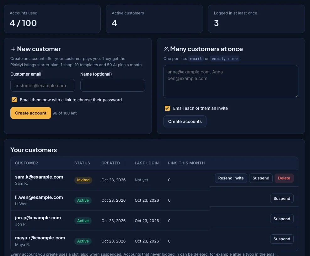Click the textarea resize handle corner
This screenshot has height=256, width=310.
297,96
